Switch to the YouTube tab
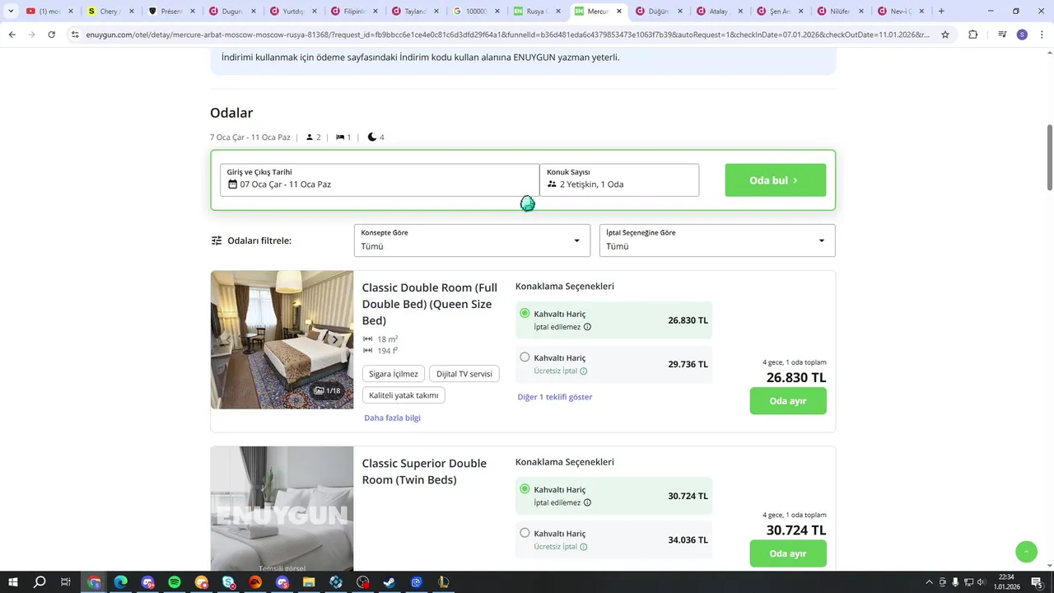The image size is (1054, 593). (49, 12)
